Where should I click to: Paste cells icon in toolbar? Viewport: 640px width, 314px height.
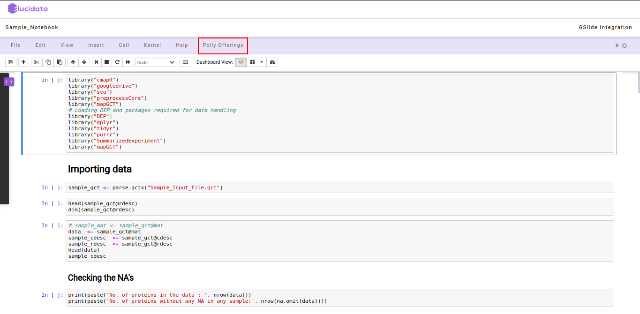[x=60, y=62]
